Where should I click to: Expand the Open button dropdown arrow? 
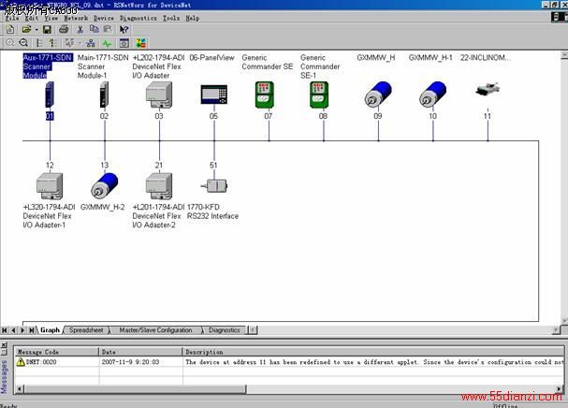pos(36,30)
